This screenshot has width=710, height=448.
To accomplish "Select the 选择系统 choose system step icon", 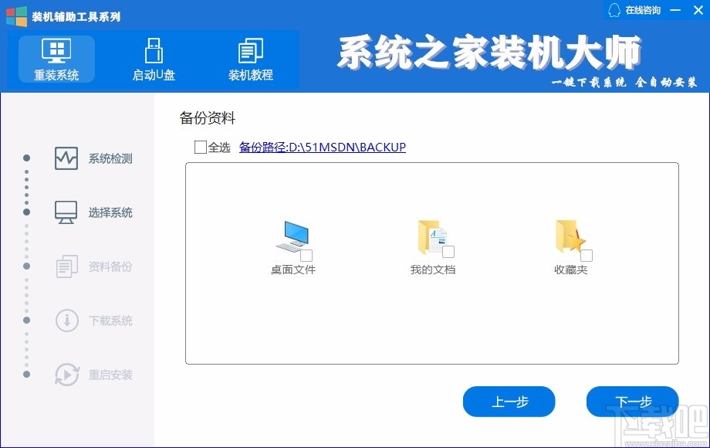I will (66, 212).
